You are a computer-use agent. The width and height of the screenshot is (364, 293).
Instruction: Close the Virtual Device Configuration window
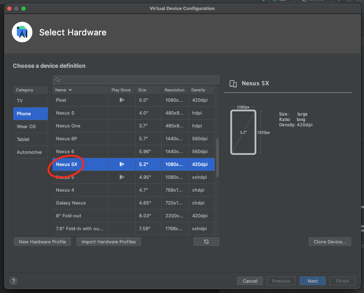(x=9, y=9)
